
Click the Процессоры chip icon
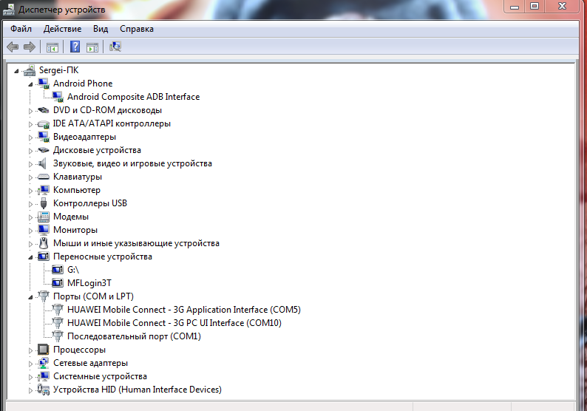44,350
